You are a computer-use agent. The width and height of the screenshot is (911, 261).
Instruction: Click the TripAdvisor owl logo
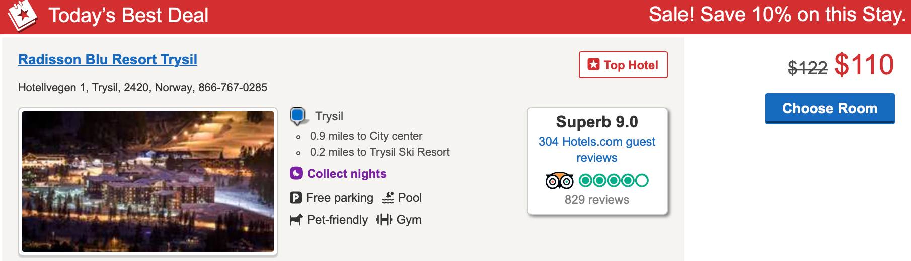click(559, 180)
